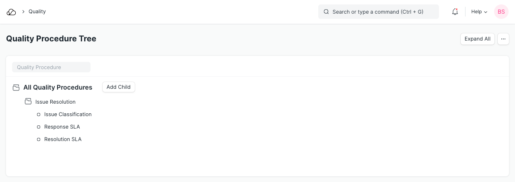Open the notifications bell
515x182 pixels.
(x=455, y=12)
